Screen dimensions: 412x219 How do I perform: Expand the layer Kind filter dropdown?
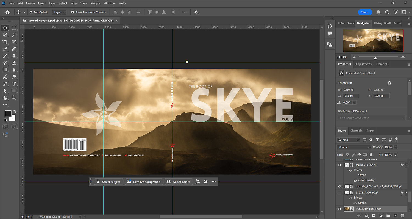tap(348, 140)
